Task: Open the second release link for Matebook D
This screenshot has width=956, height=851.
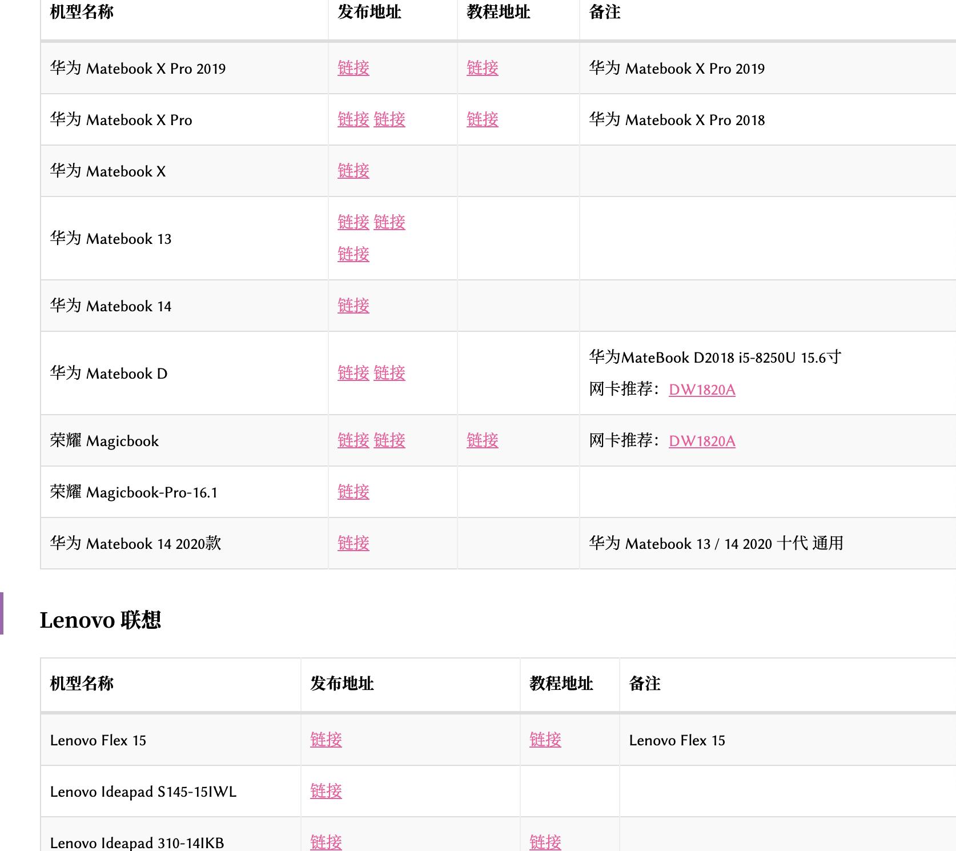Action: [x=389, y=374]
